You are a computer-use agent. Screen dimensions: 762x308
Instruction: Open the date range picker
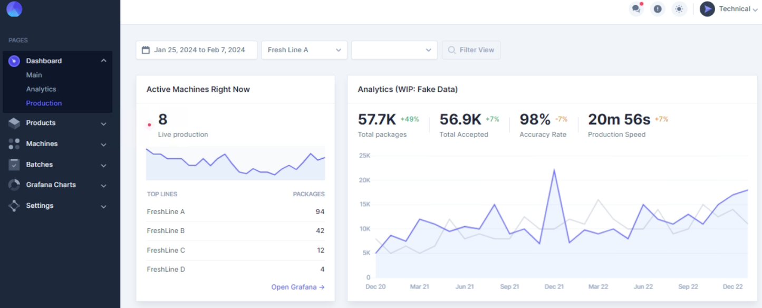(x=196, y=50)
